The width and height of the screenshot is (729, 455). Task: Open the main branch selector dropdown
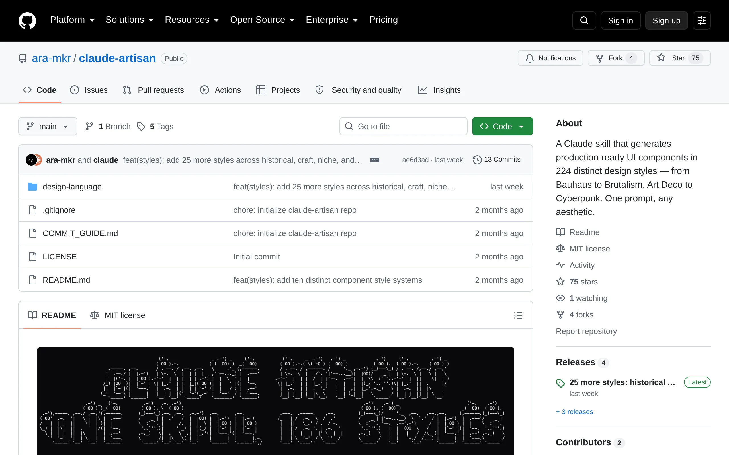48,126
